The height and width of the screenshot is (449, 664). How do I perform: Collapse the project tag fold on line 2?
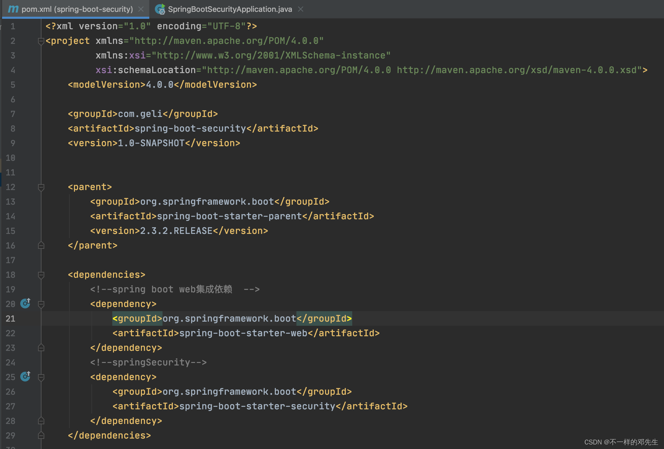(41, 41)
